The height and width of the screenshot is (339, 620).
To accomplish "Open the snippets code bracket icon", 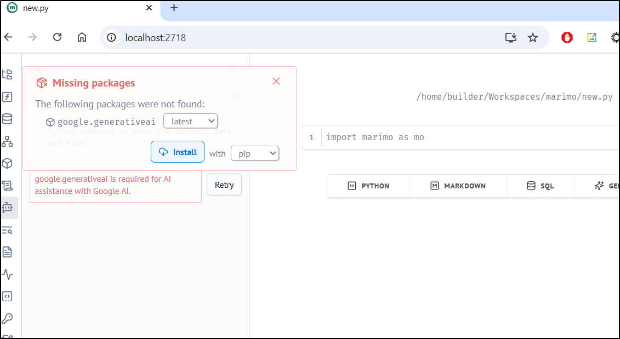I will click(x=8, y=296).
